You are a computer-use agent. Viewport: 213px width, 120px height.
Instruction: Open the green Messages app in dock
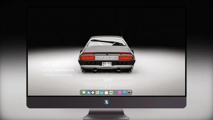pyautogui.click(x=84, y=92)
